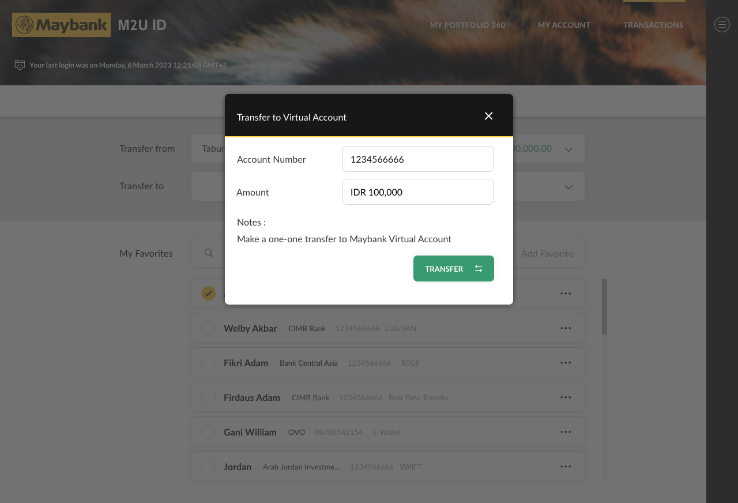Screen dimensions: 738x503
Task: Open MY PORTFOLIO 360 from the navigation
Action: click(x=467, y=25)
